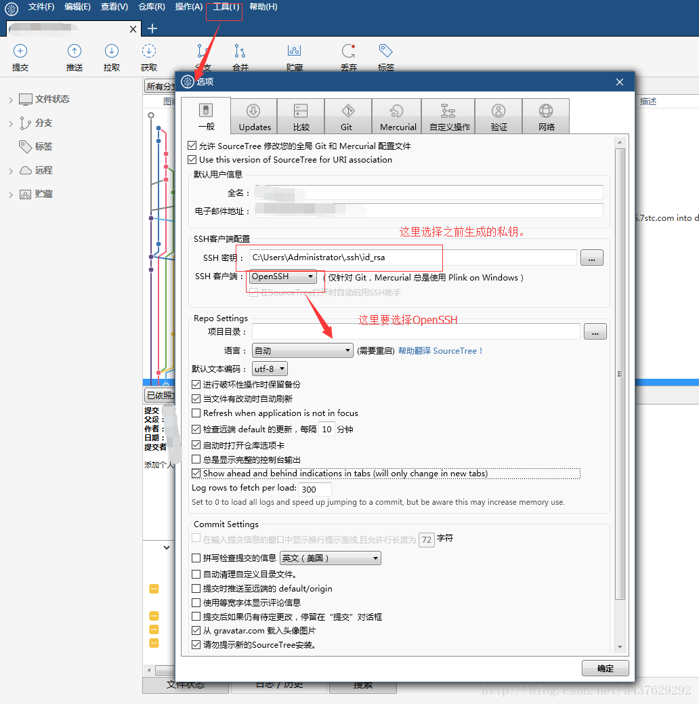
Task: Open the SSH 客户端 OpenSSH dropdown
Action: (282, 276)
